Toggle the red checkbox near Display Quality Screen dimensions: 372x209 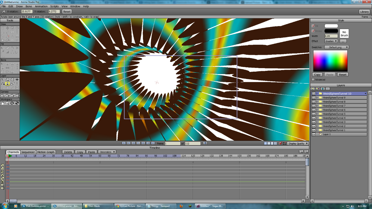(280, 143)
